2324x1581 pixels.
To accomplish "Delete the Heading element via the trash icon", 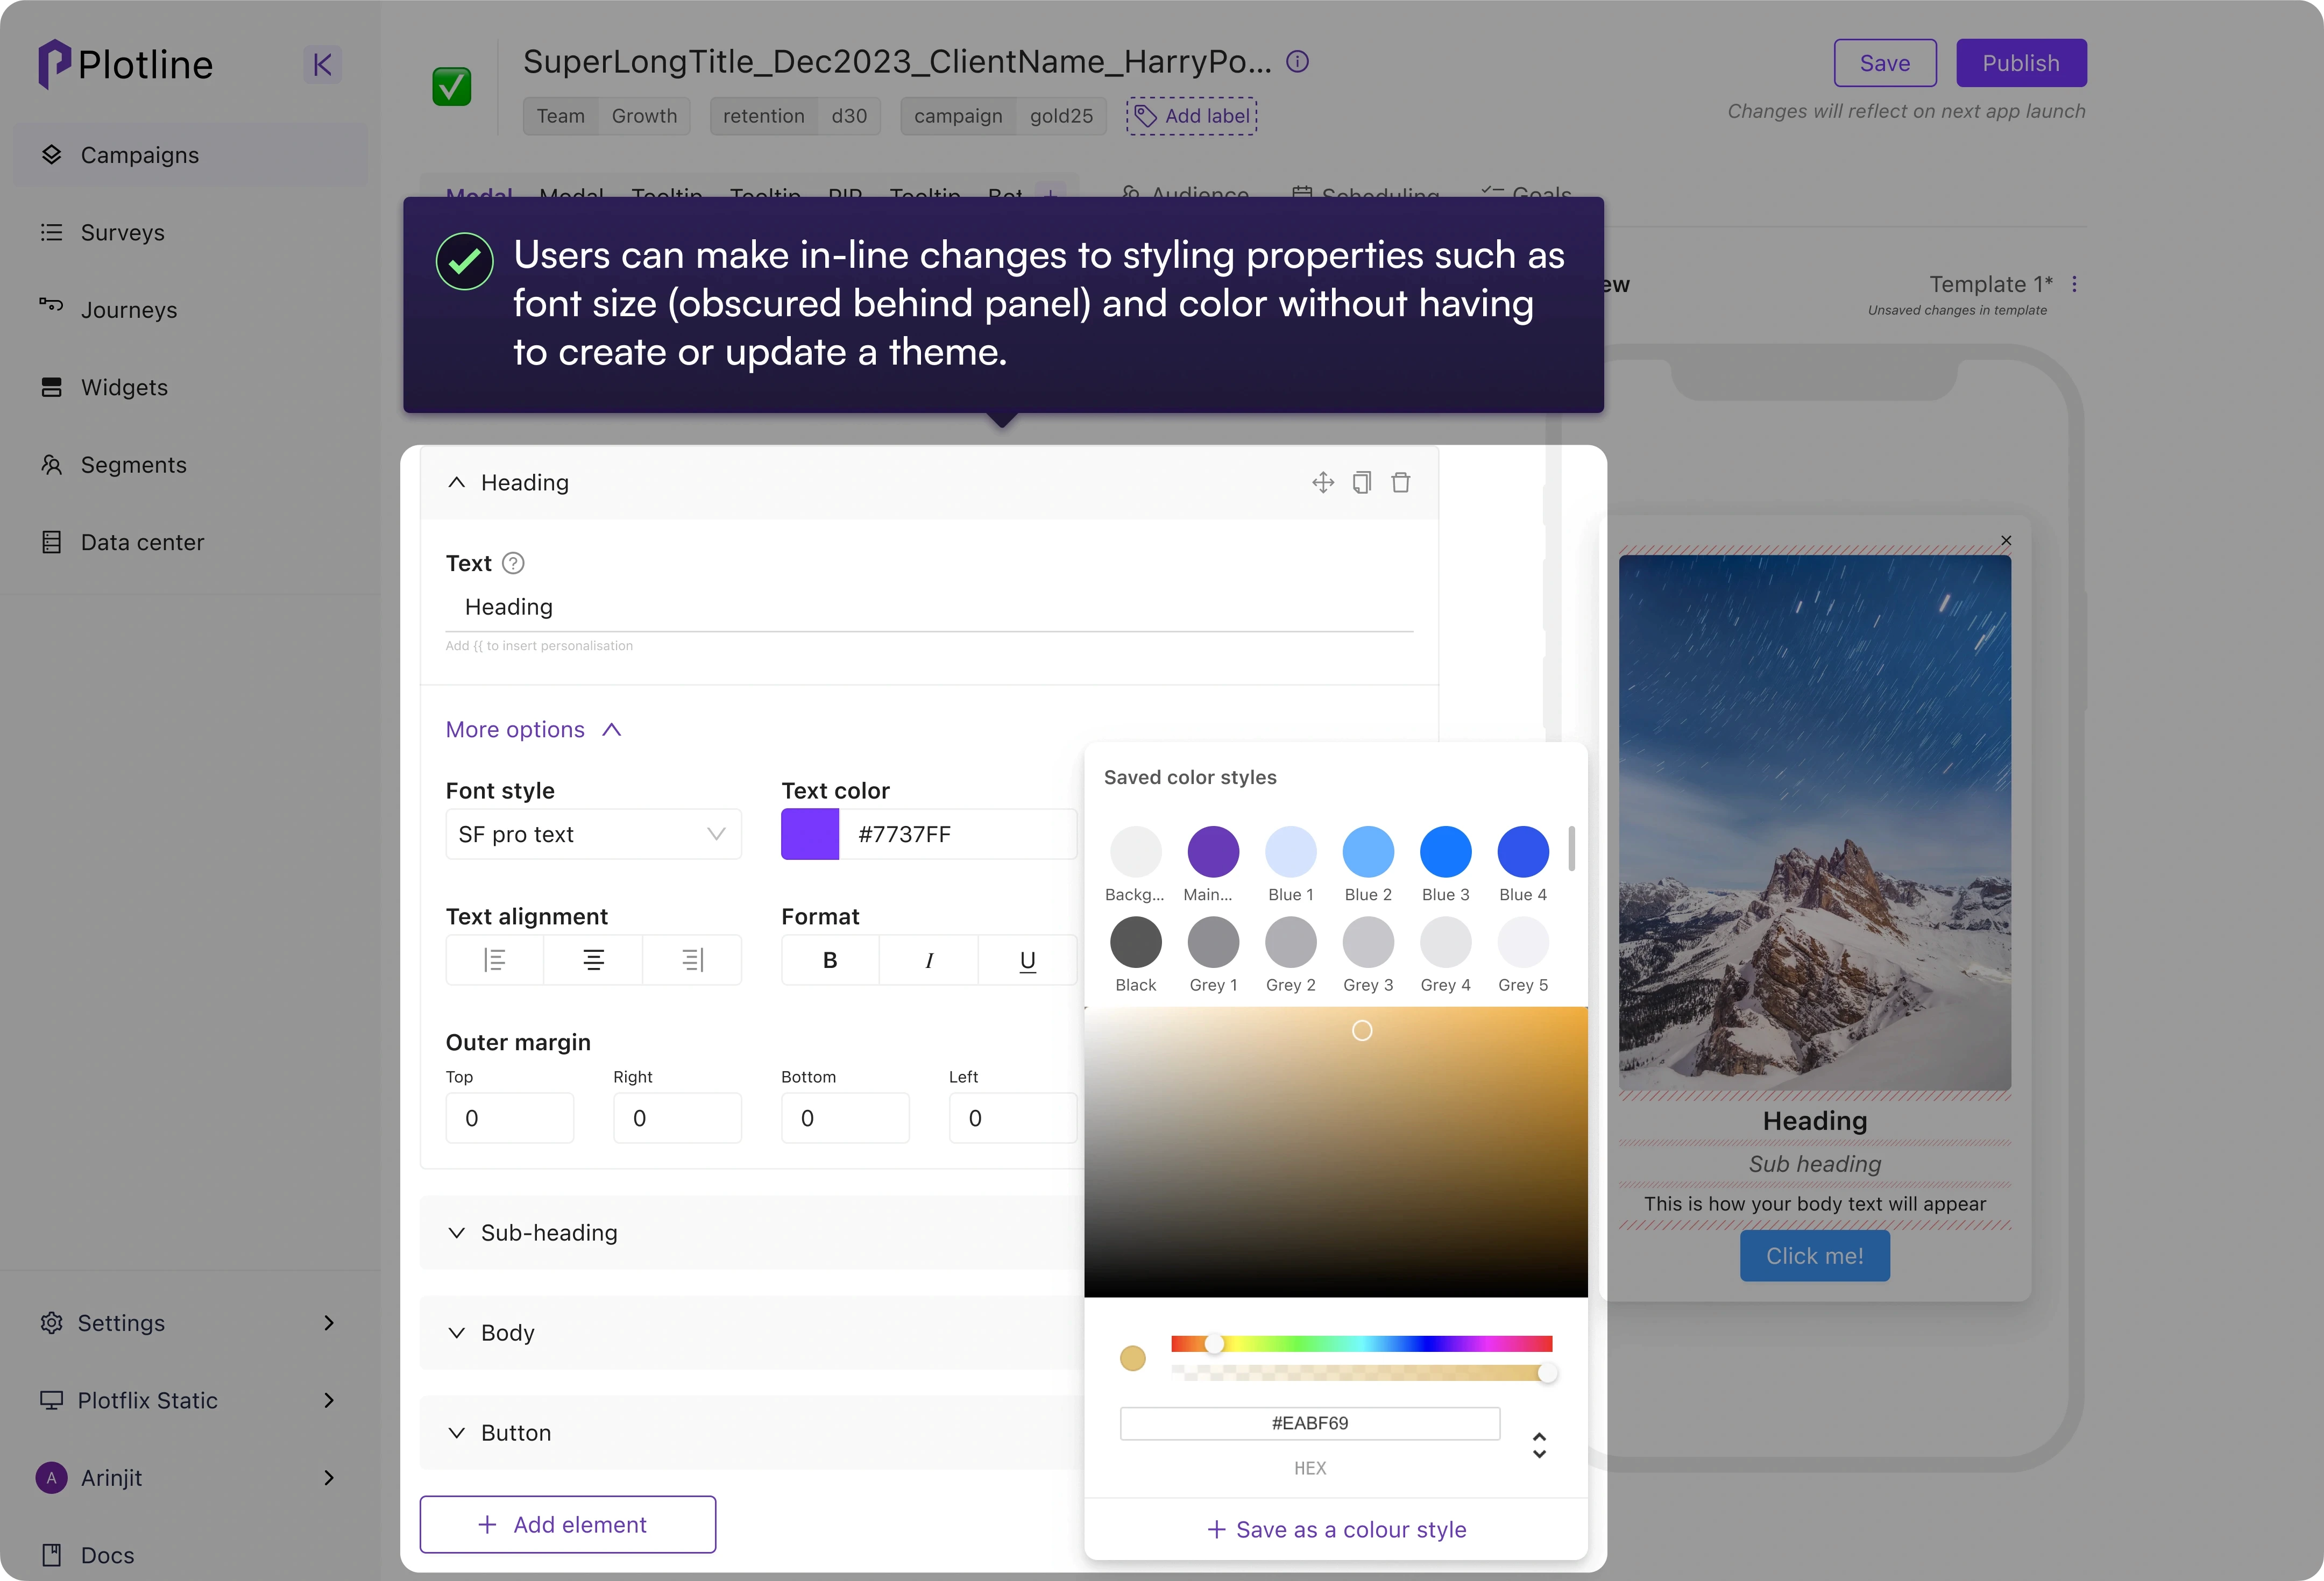I will pyautogui.click(x=1401, y=483).
